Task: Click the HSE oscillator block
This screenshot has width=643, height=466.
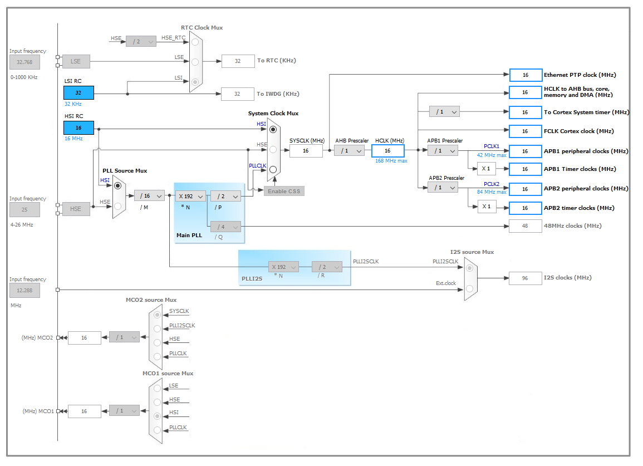Action: click(76, 209)
